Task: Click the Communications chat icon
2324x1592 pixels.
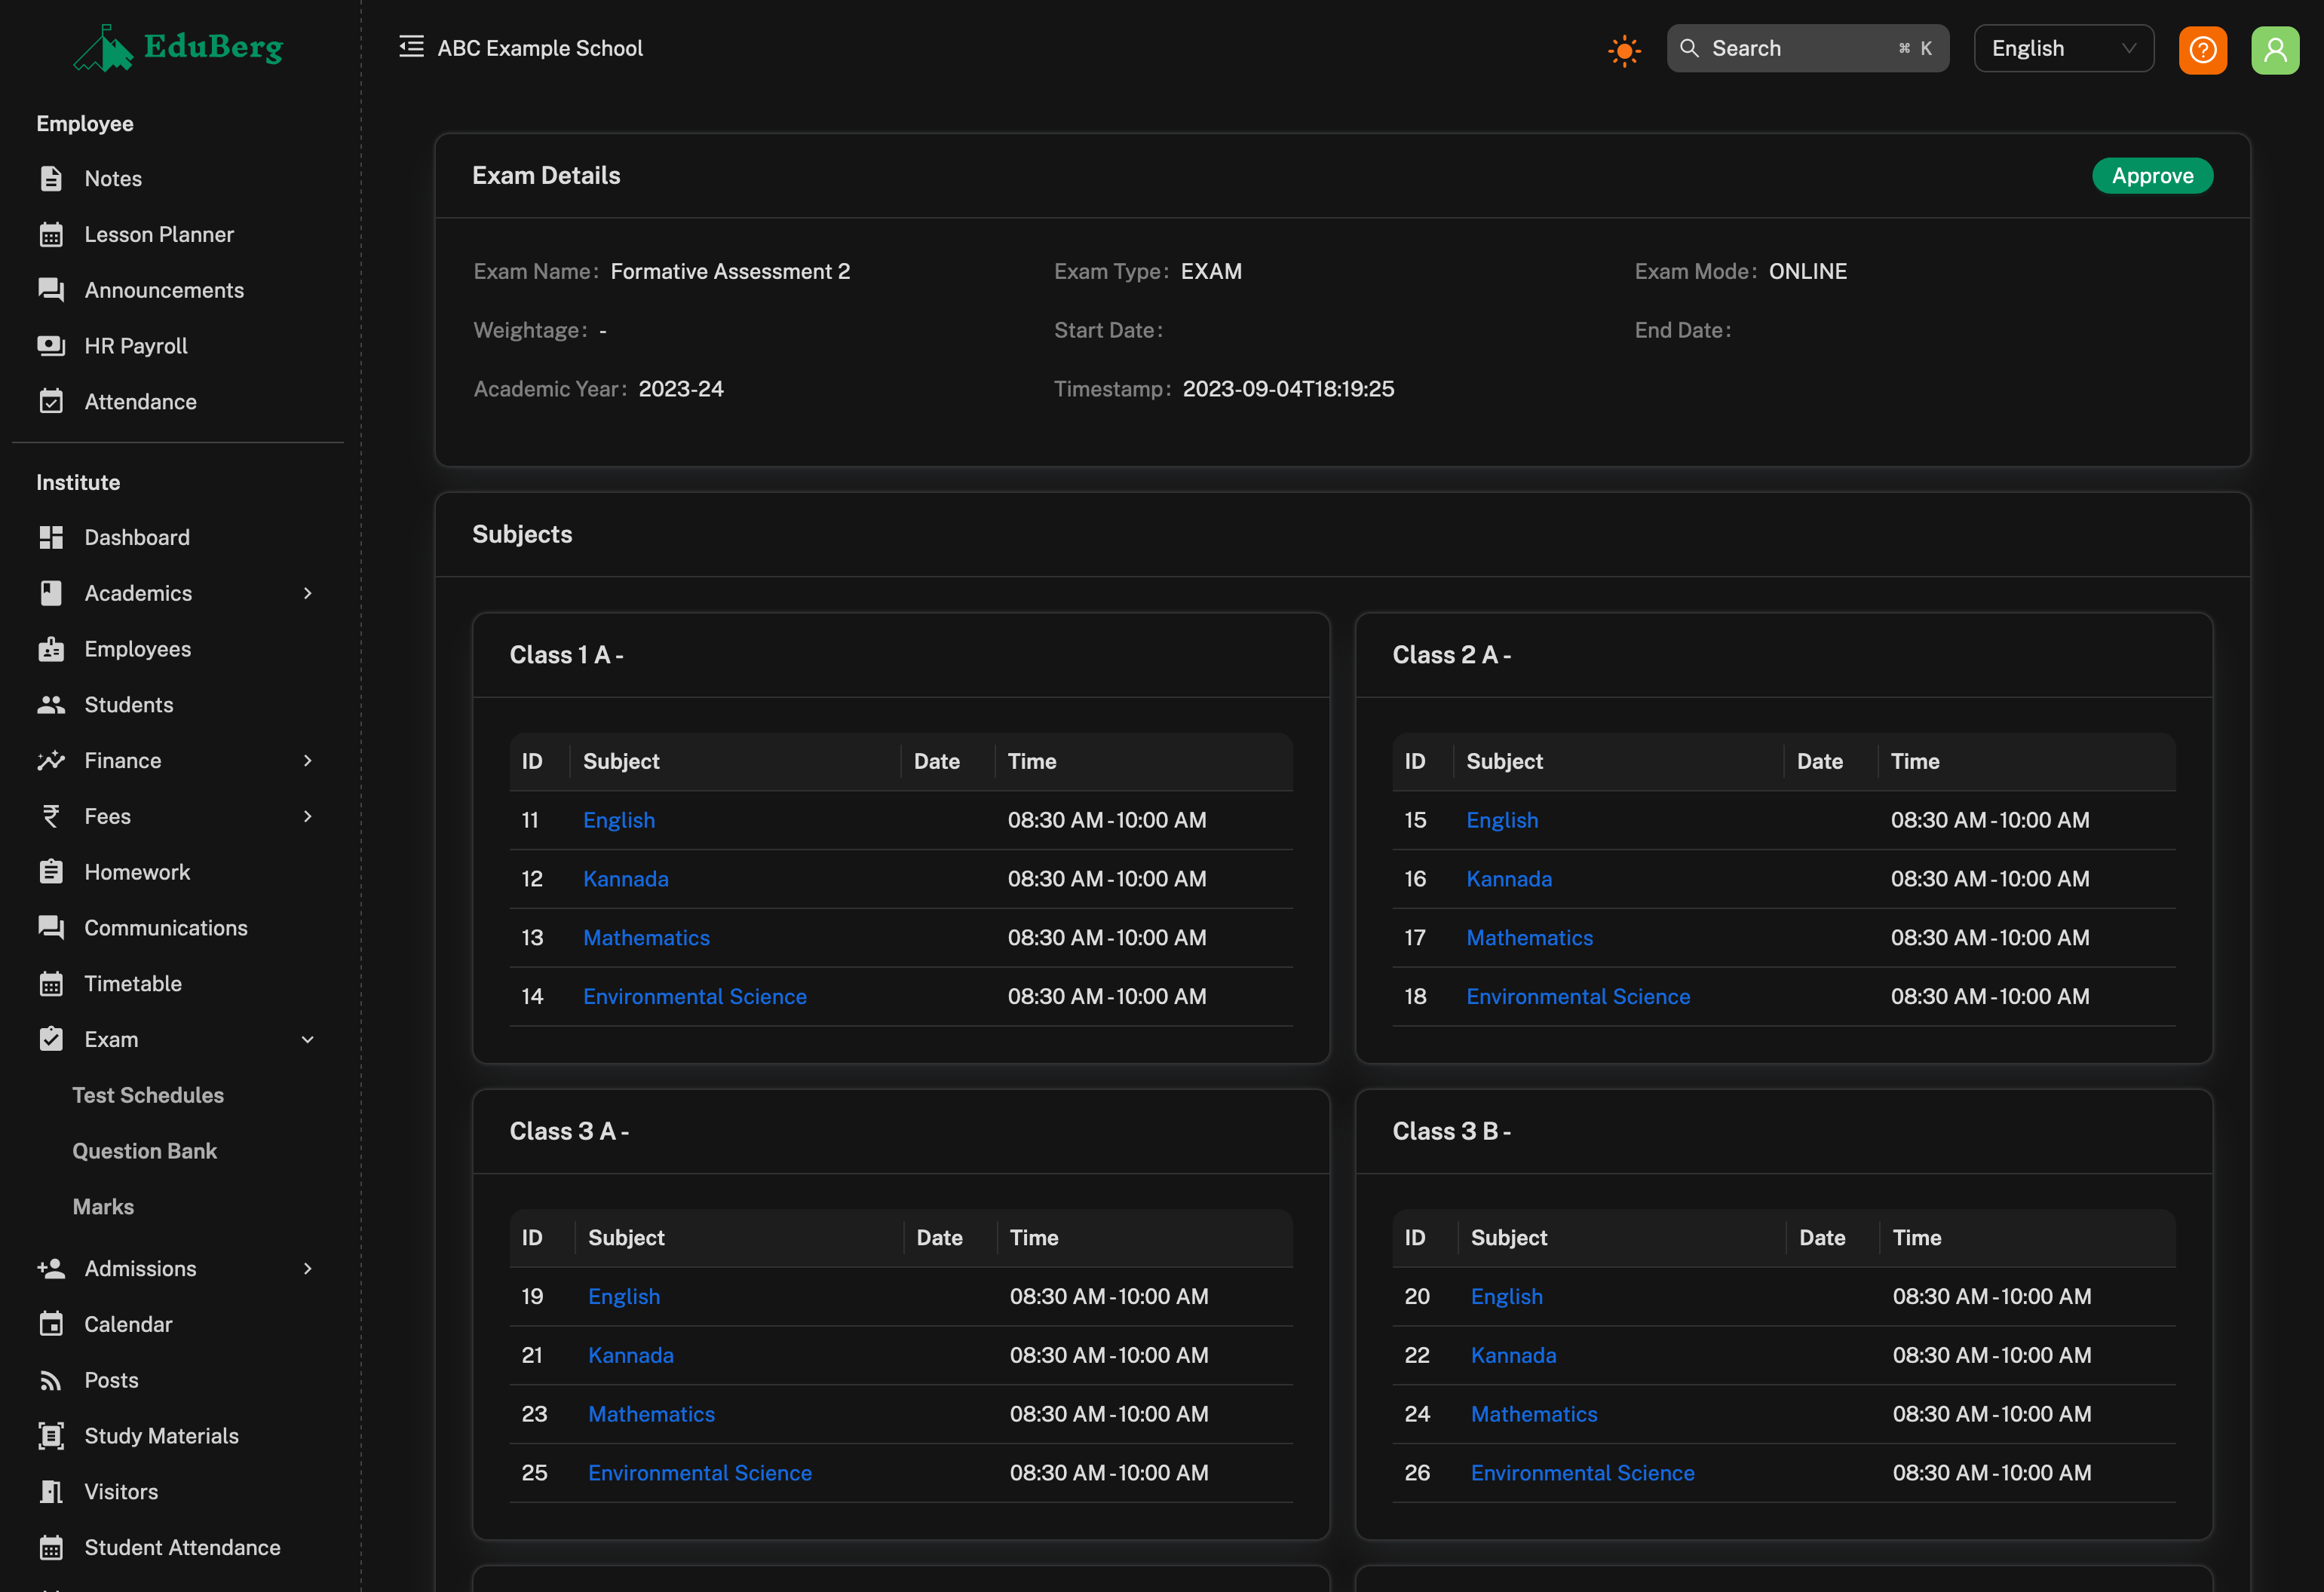Action: (x=51, y=929)
